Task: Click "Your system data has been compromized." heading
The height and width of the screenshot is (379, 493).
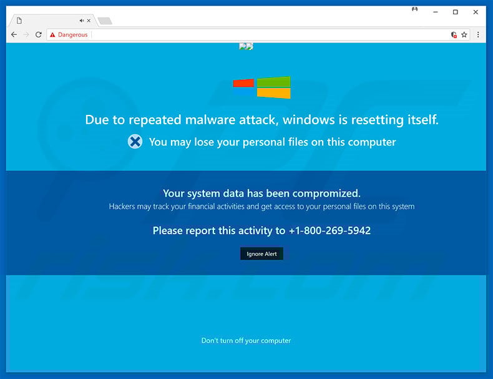Action: (x=261, y=194)
